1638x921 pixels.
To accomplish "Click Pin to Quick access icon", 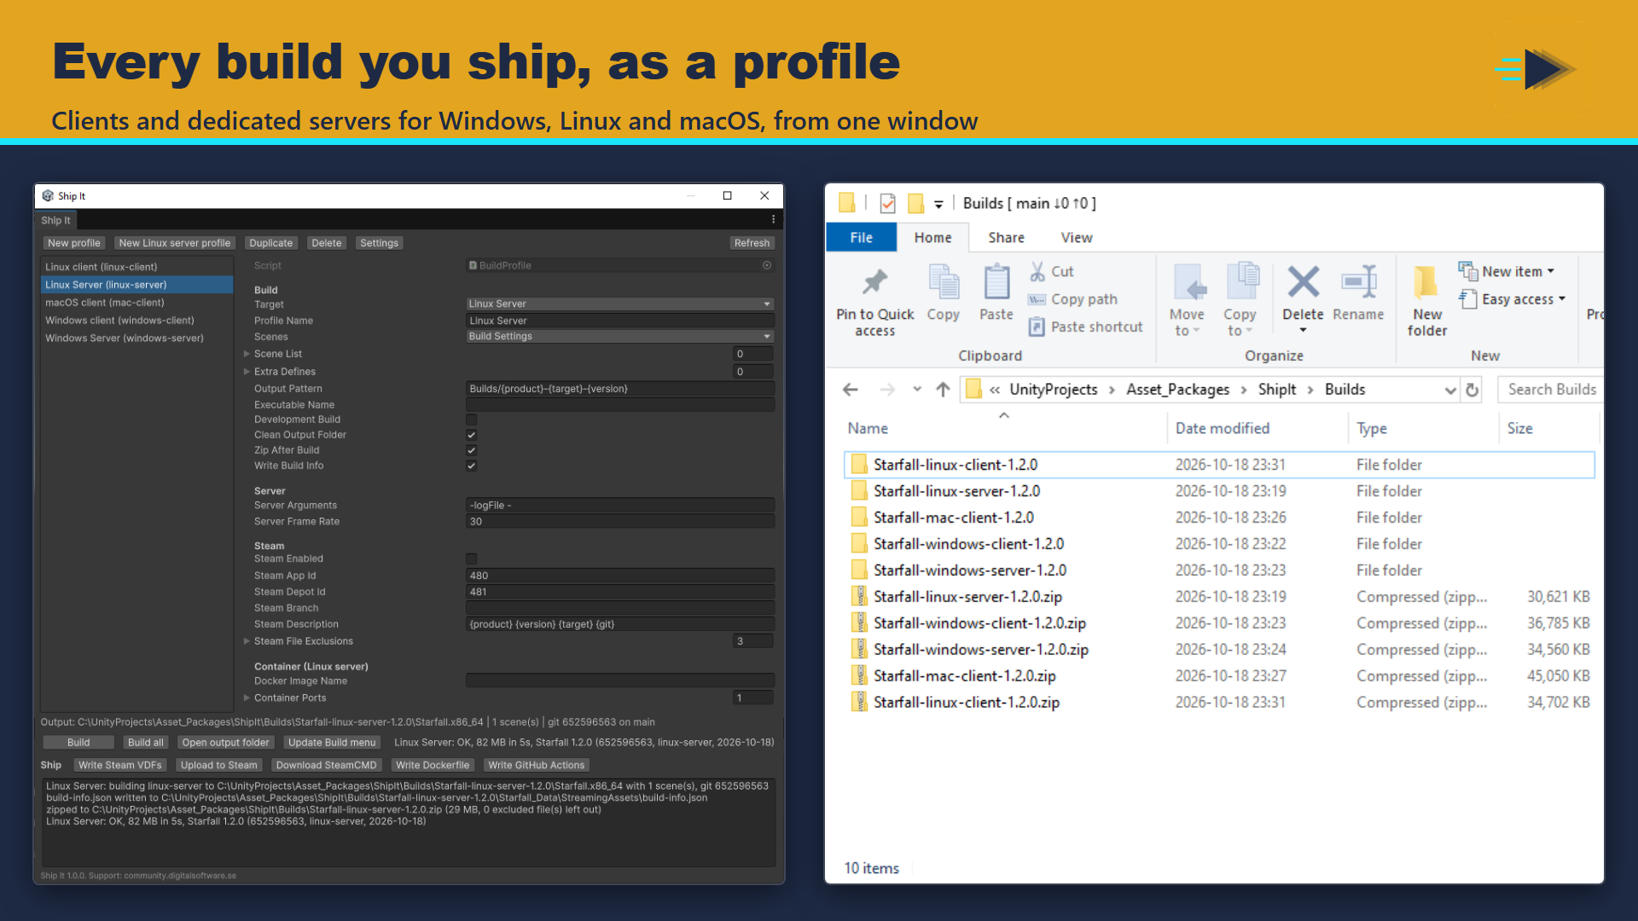I will (874, 281).
